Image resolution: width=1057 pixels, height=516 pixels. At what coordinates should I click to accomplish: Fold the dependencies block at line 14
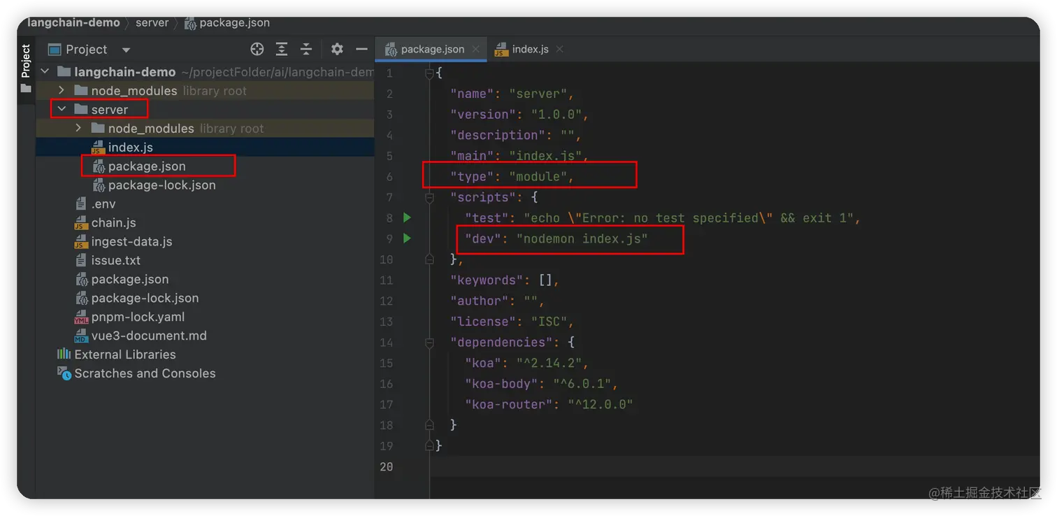(430, 343)
